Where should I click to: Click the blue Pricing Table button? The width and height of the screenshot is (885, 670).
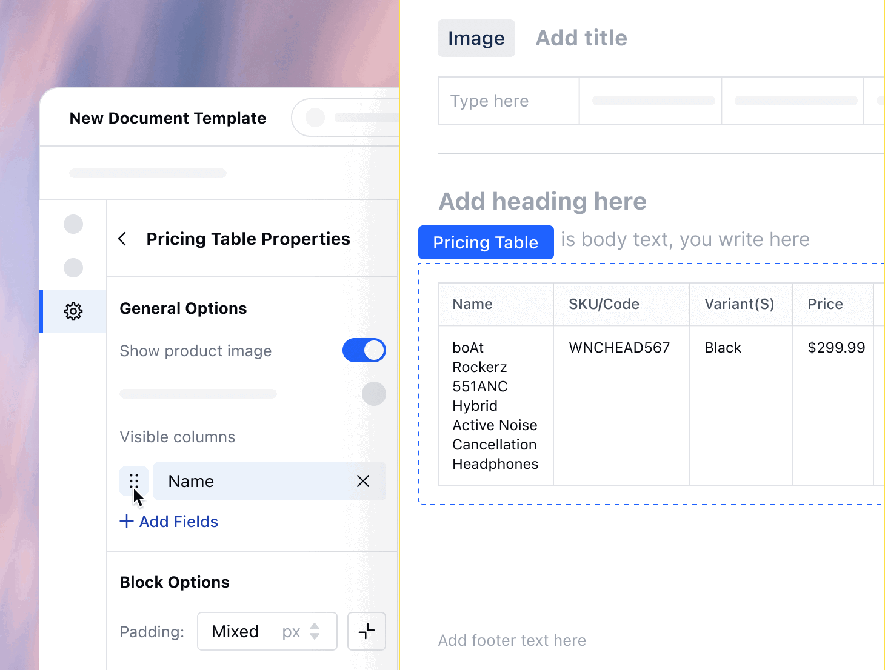tap(486, 242)
